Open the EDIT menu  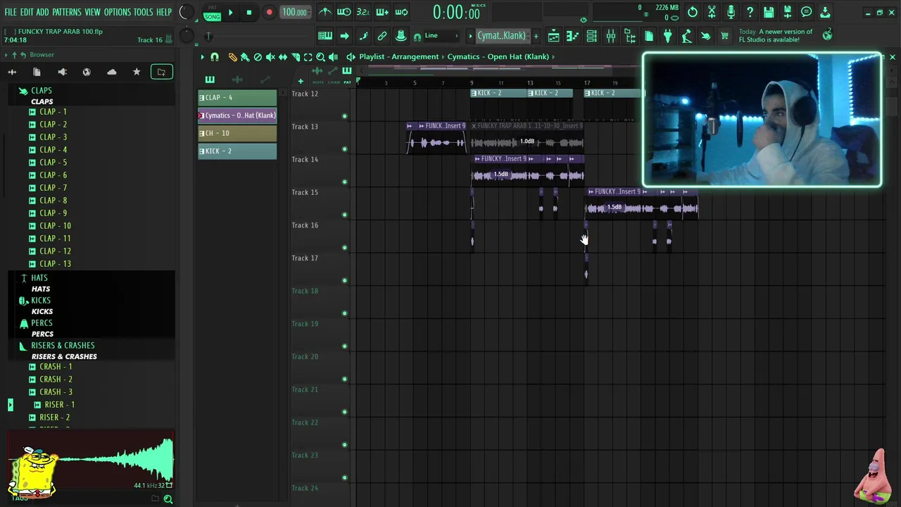tap(27, 13)
